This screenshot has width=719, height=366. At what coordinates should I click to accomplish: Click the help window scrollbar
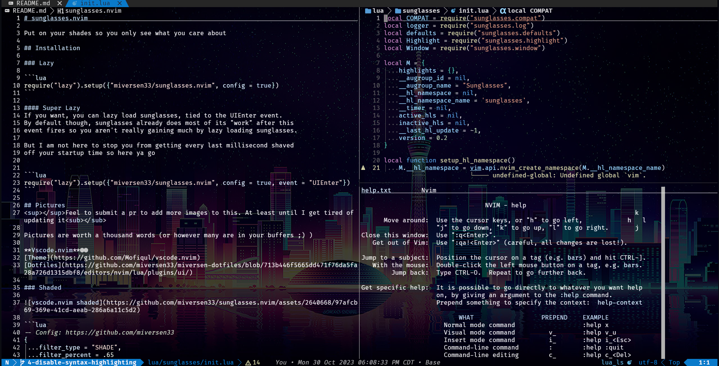[x=663, y=272]
